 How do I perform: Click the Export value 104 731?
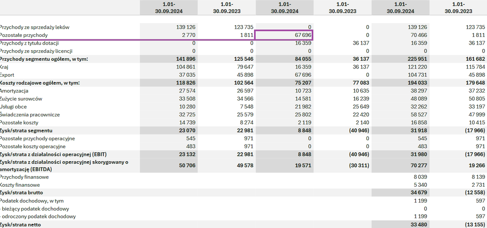pyautogui.click(x=418, y=75)
